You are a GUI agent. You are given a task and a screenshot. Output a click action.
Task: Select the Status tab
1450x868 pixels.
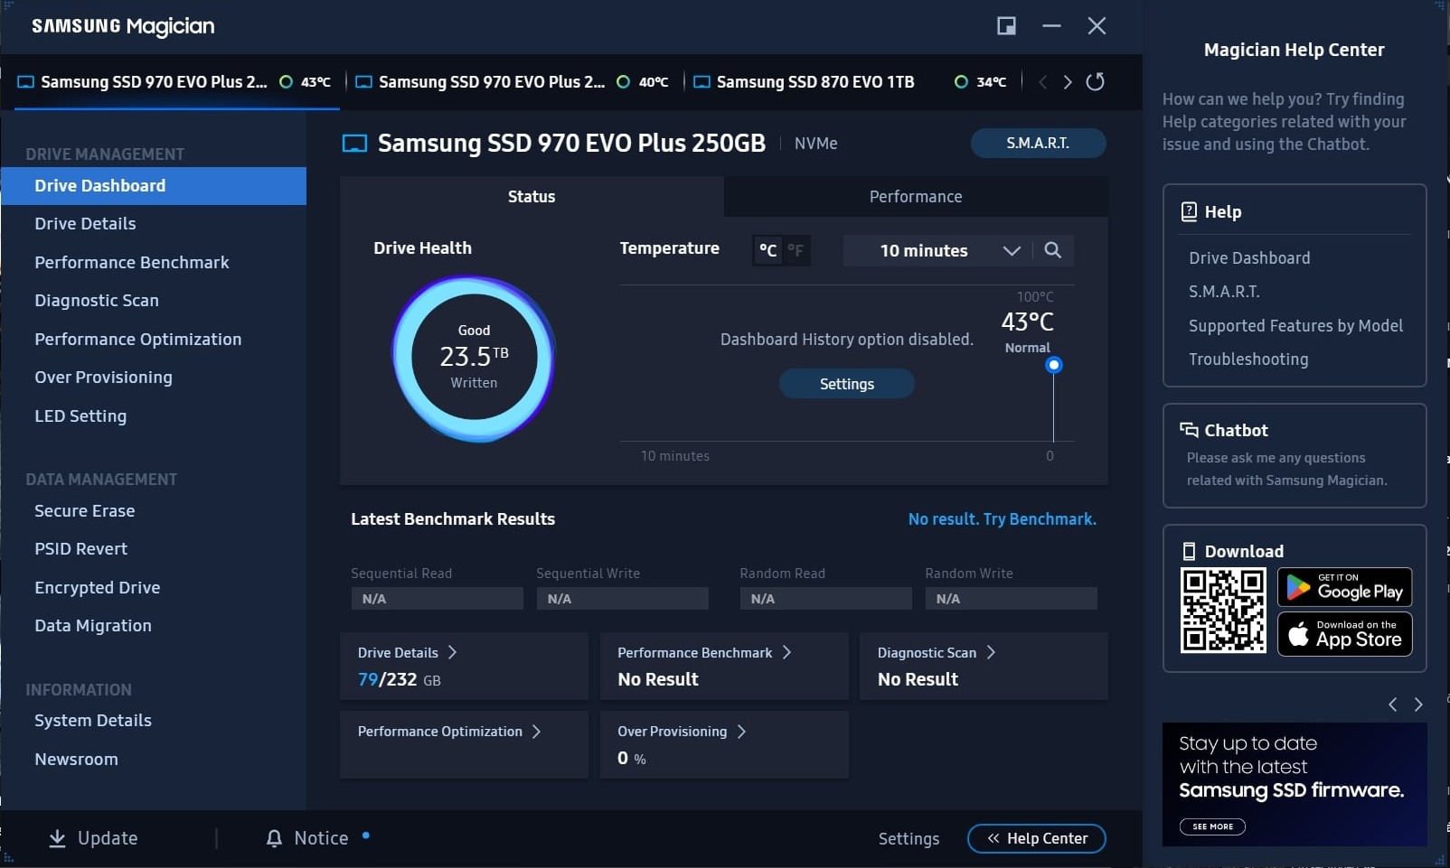(x=532, y=197)
